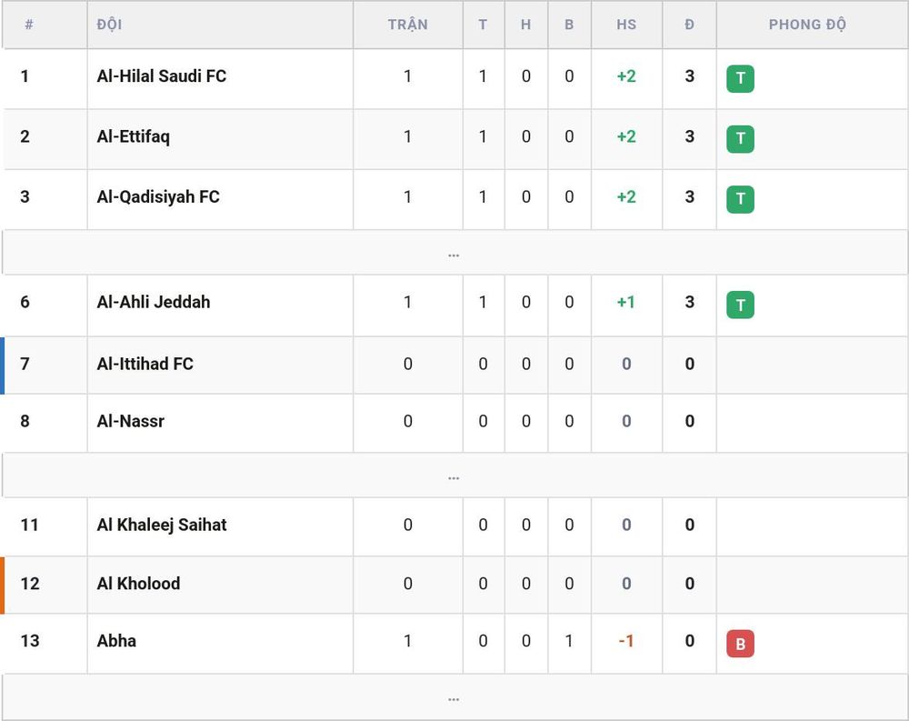The image size is (909, 721).
Task: Click the ĐỘI team column header
Action: [x=109, y=25]
